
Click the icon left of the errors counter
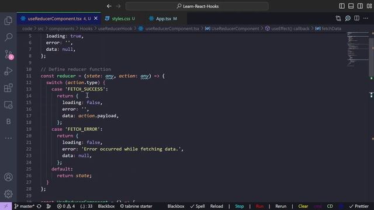(49, 206)
